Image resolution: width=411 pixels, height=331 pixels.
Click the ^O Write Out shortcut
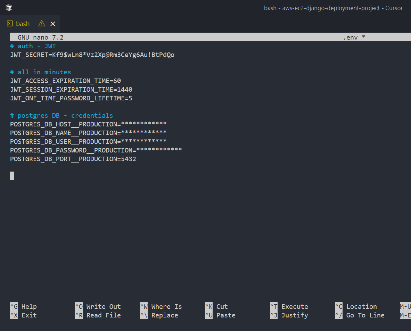[x=98, y=306]
